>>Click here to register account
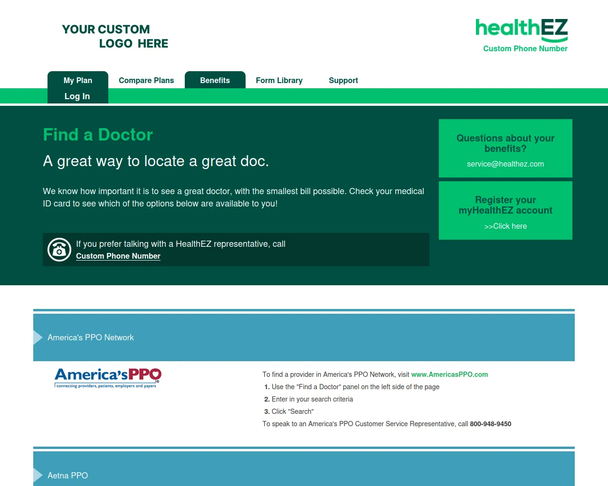Viewport: 608px width, 486px height. tap(505, 226)
